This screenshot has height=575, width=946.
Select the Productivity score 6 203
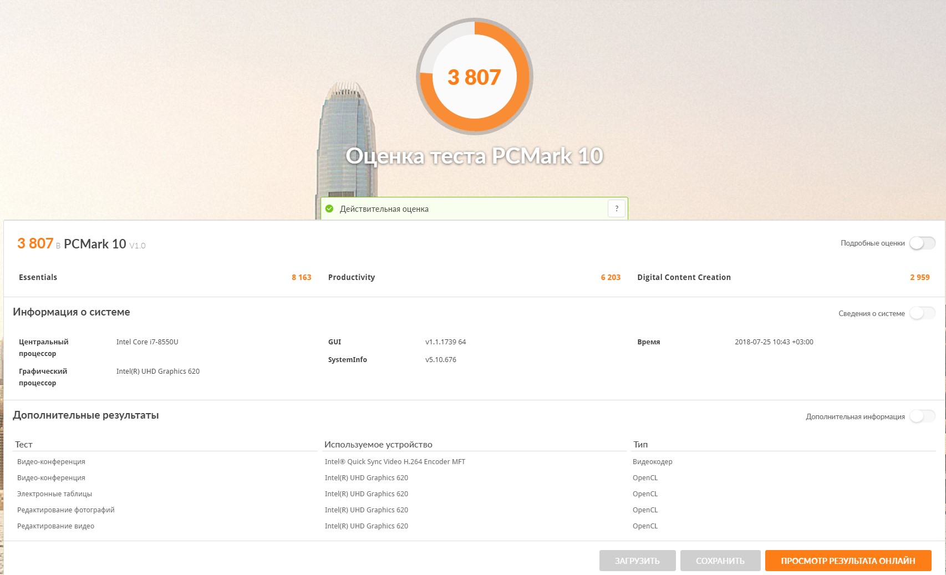pyautogui.click(x=611, y=277)
